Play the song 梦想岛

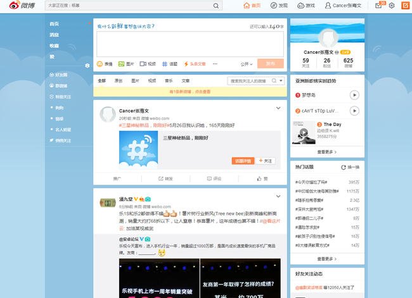click(x=354, y=95)
